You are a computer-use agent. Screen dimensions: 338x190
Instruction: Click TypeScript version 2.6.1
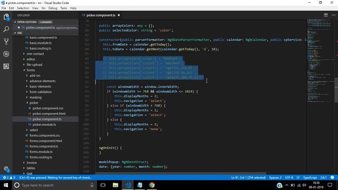pyautogui.click(x=323, y=177)
